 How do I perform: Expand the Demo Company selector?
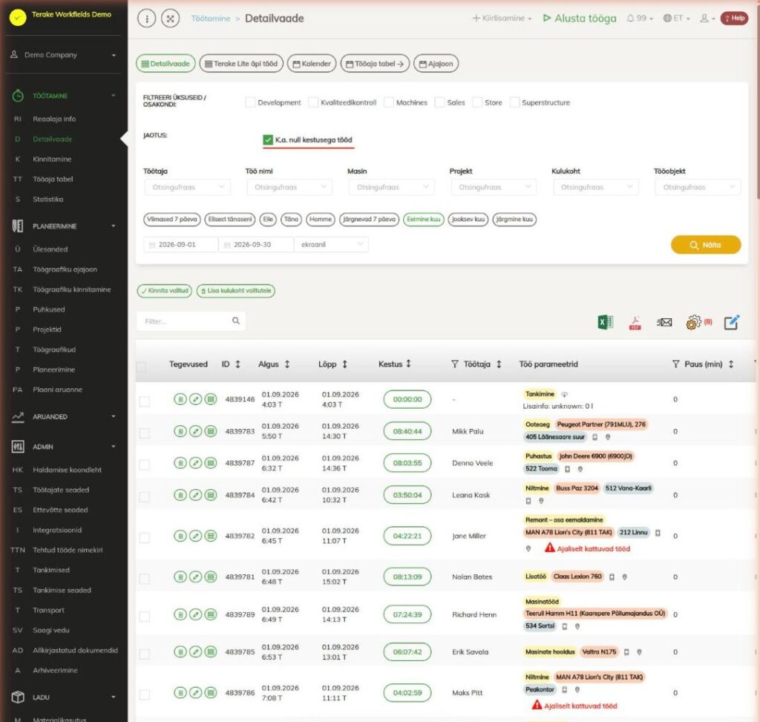[x=64, y=55]
